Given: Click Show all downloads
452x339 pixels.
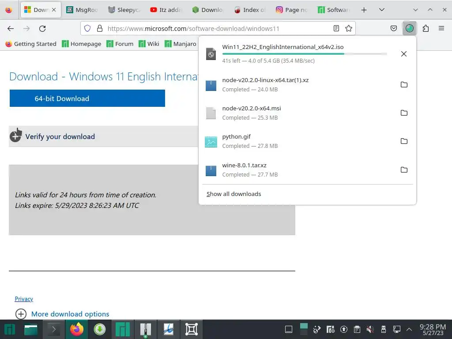Looking at the screenshot, I should click(x=234, y=194).
